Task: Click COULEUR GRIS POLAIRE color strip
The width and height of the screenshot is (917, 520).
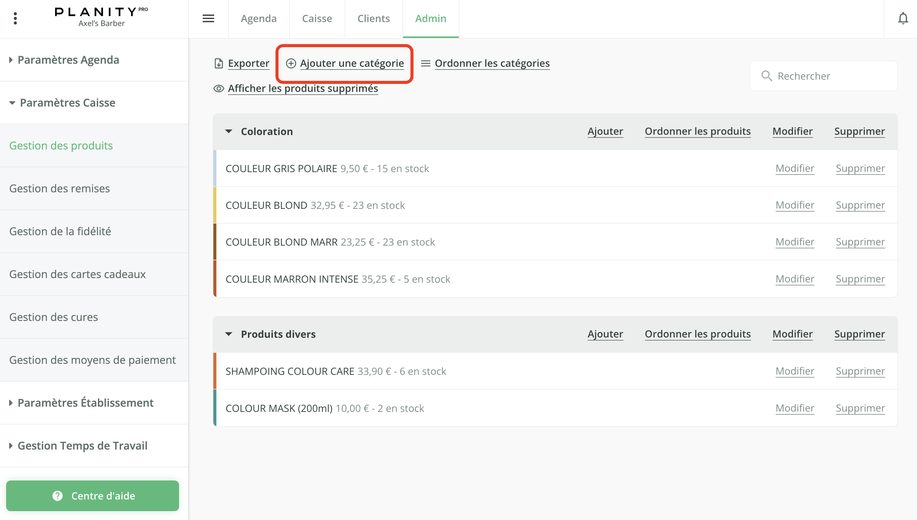Action: (x=215, y=168)
